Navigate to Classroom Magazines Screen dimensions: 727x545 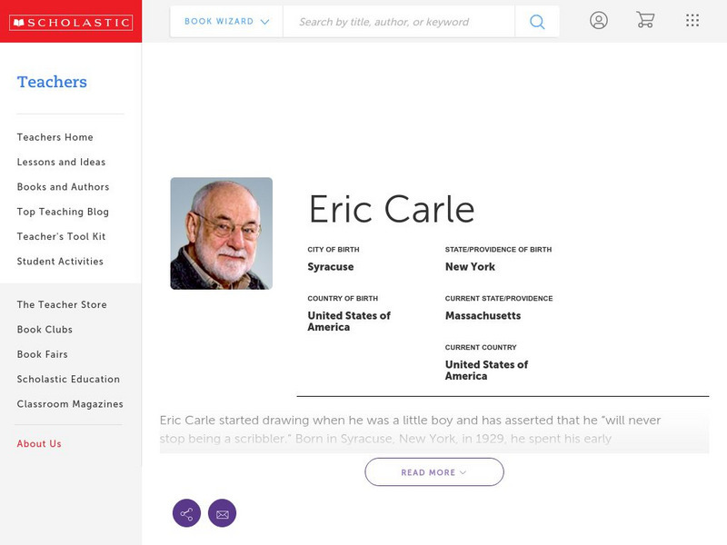70,404
